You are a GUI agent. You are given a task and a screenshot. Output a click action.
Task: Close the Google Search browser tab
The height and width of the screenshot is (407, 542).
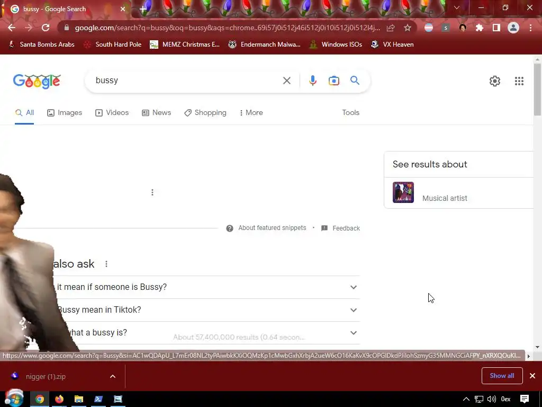click(123, 9)
